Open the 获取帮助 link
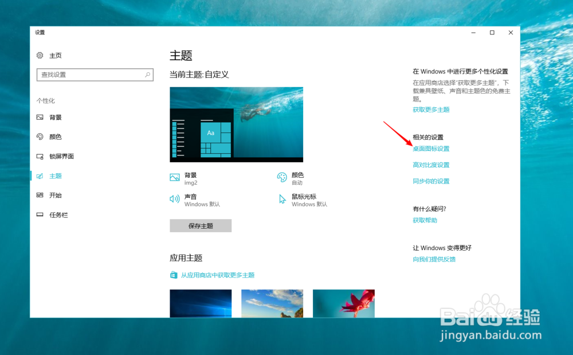The width and height of the screenshot is (573, 355). (425, 220)
